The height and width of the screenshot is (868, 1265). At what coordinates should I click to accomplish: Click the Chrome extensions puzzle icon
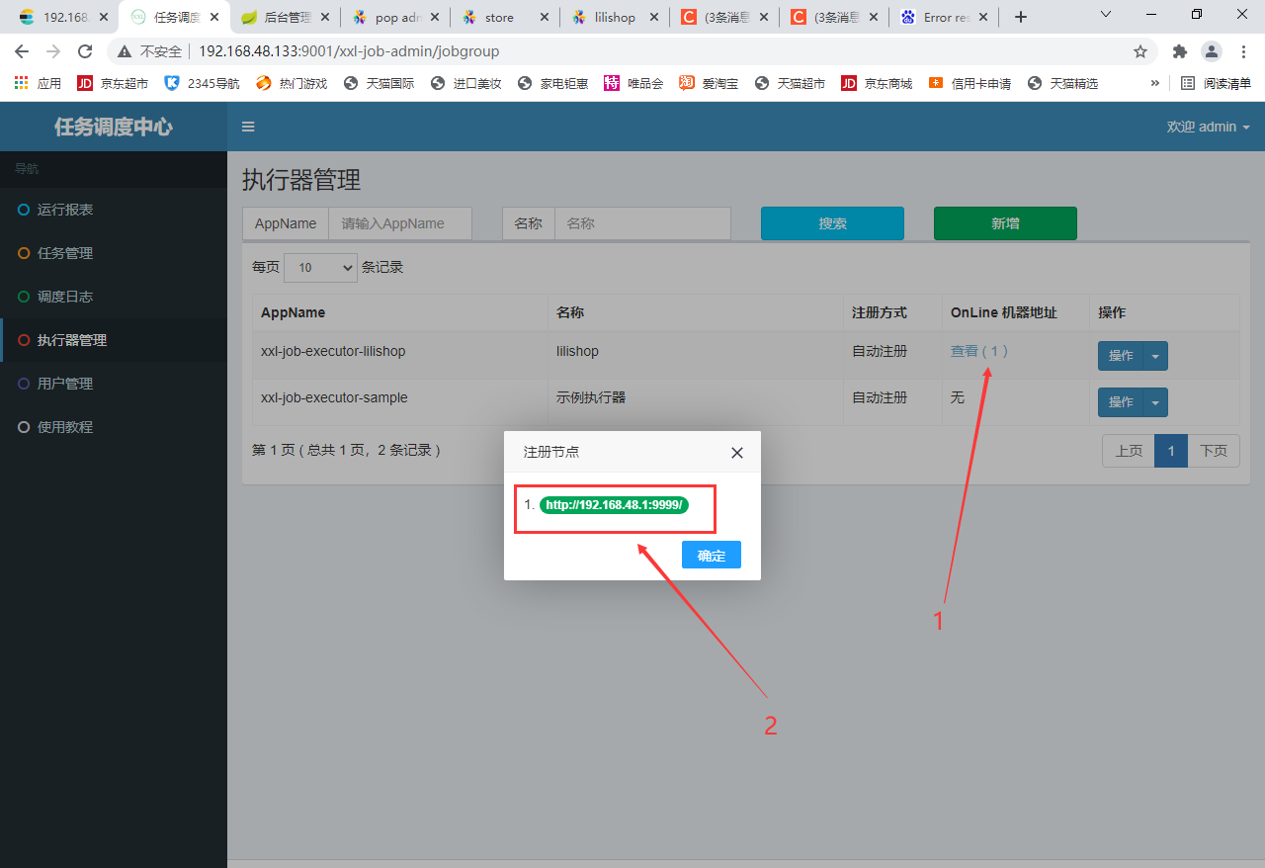(x=1179, y=51)
